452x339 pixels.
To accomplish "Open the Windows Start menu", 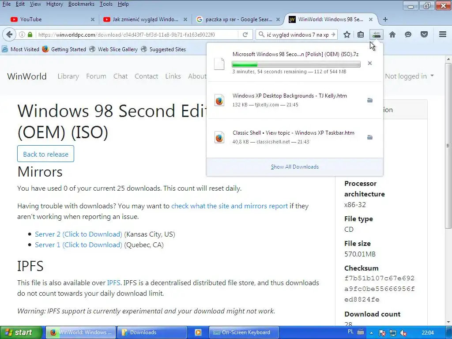I will click(x=21, y=332).
